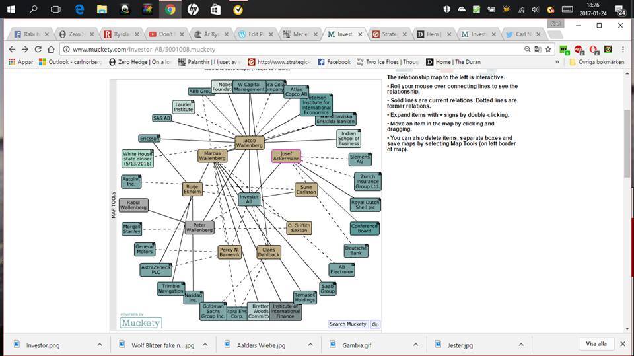Open the Apps shortcut in the bookmarks bar
634x356 pixels.
coord(20,62)
